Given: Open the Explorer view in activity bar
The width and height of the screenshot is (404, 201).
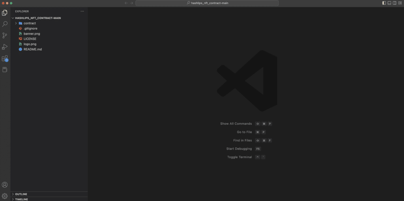Looking at the screenshot, I should tap(5, 13).
